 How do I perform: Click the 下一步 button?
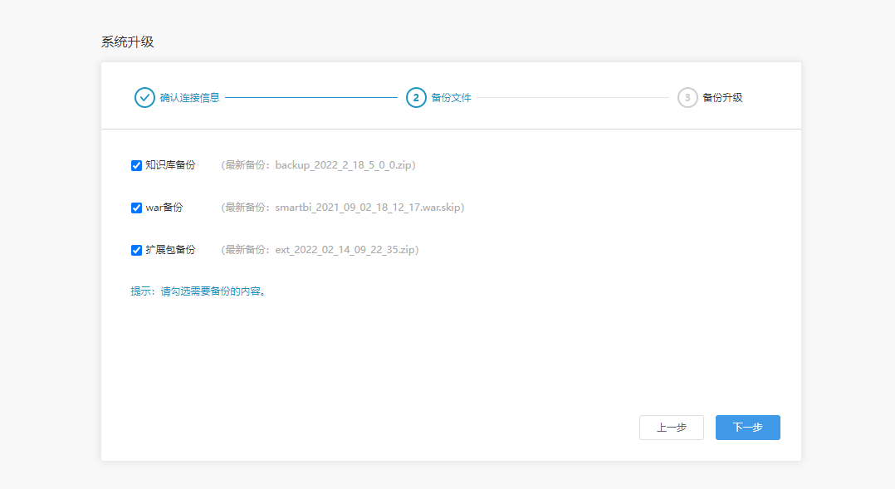coord(748,428)
